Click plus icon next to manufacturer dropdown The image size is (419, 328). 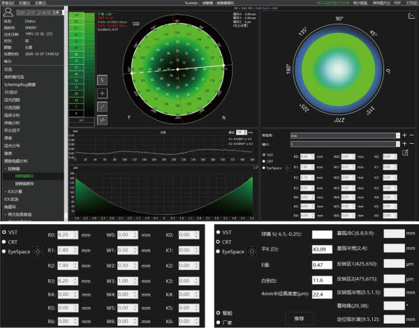tap(403, 135)
